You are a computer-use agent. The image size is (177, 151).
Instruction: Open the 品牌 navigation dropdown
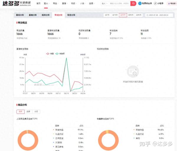[92, 3]
